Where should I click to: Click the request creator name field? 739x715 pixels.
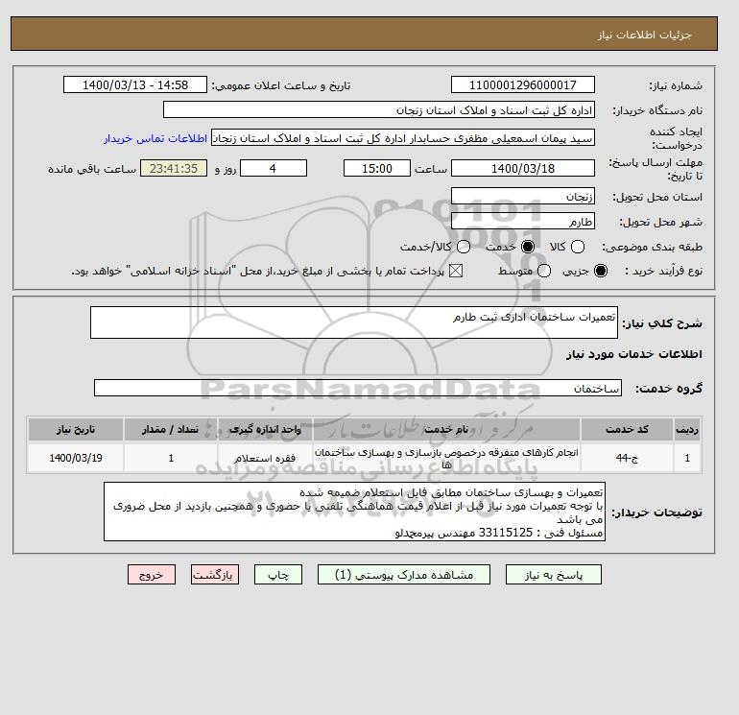pos(403,138)
